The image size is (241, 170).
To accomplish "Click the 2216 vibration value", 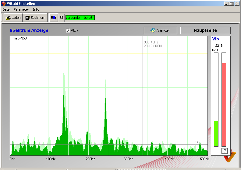I will [219, 46].
